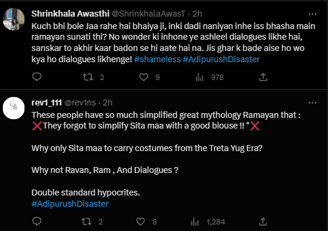328x231 pixels.
Task: View analytics of Shrinkhala Awasthi's tweet
Action: click(199, 78)
